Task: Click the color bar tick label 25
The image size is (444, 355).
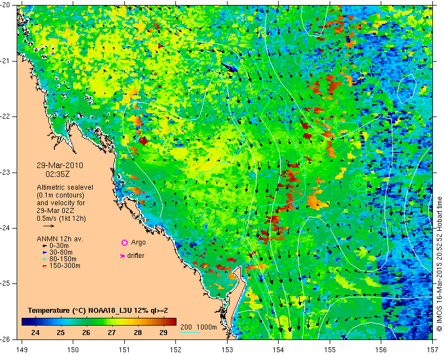Action: click(x=60, y=332)
